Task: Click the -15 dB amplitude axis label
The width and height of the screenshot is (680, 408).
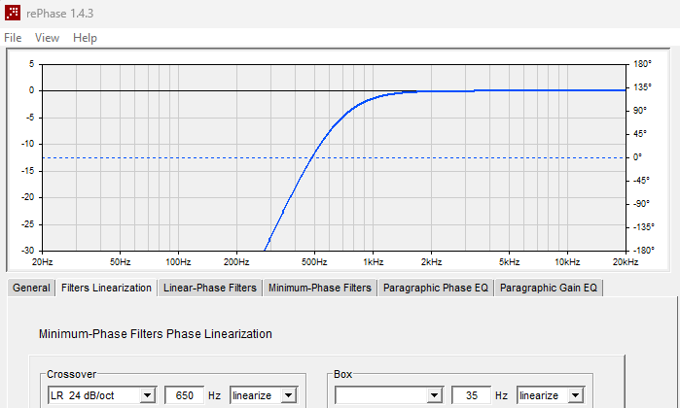Action: [x=28, y=171]
